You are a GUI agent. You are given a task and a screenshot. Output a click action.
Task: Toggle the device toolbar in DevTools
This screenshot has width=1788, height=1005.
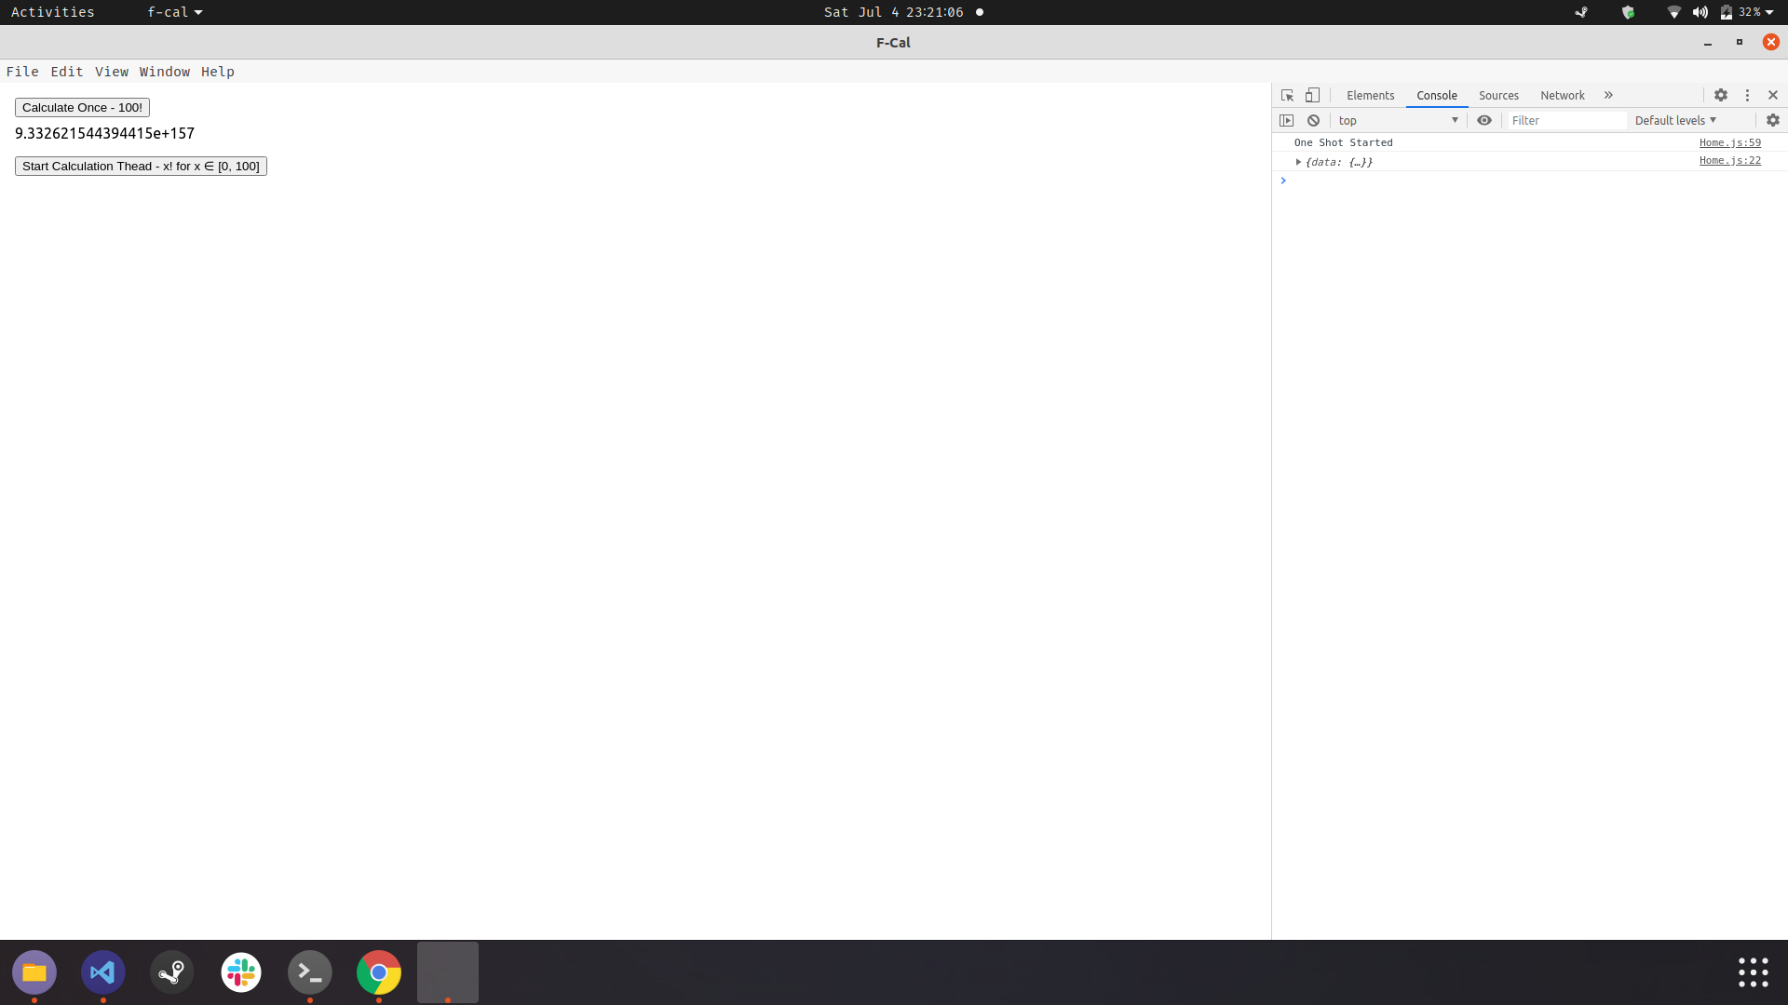click(x=1313, y=95)
